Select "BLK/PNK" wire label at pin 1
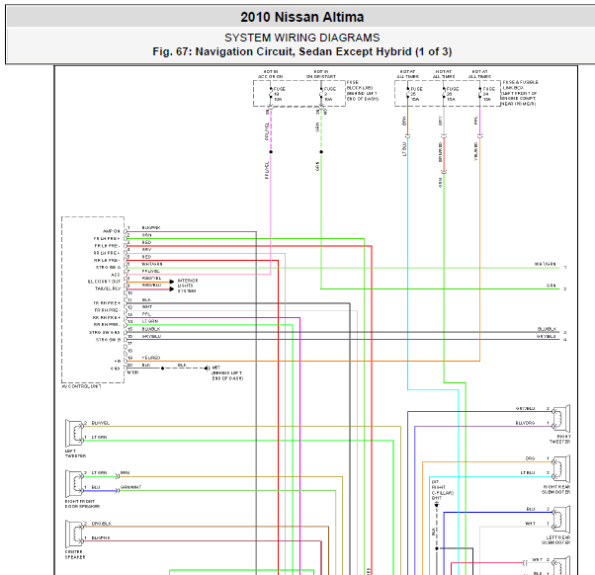 pyautogui.click(x=151, y=227)
